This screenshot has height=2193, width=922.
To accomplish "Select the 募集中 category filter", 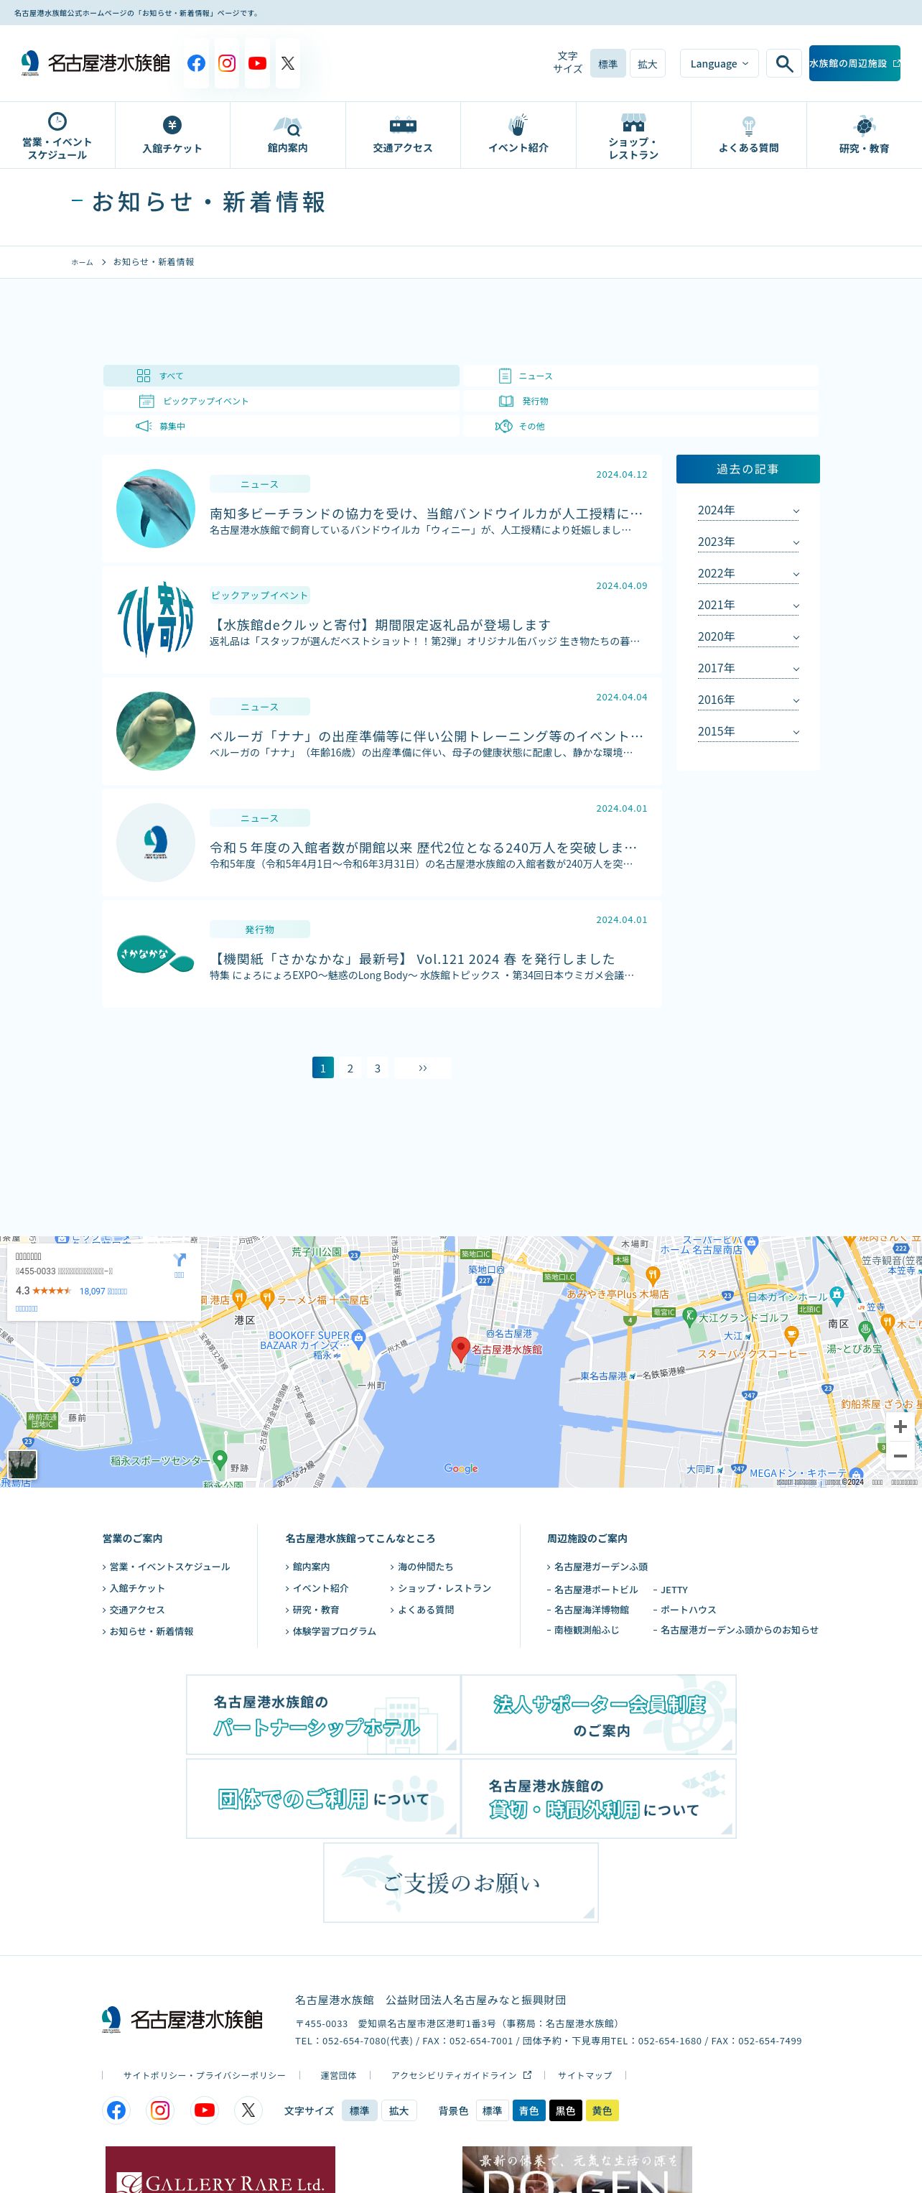I will (x=281, y=426).
